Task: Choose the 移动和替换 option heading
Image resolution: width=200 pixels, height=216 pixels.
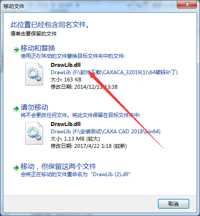Action: click(x=38, y=48)
